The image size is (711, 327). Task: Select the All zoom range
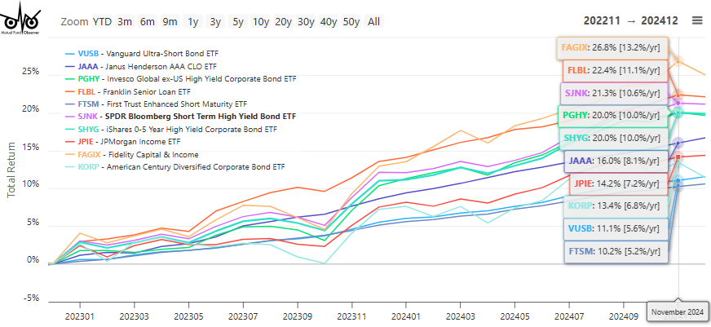click(373, 21)
